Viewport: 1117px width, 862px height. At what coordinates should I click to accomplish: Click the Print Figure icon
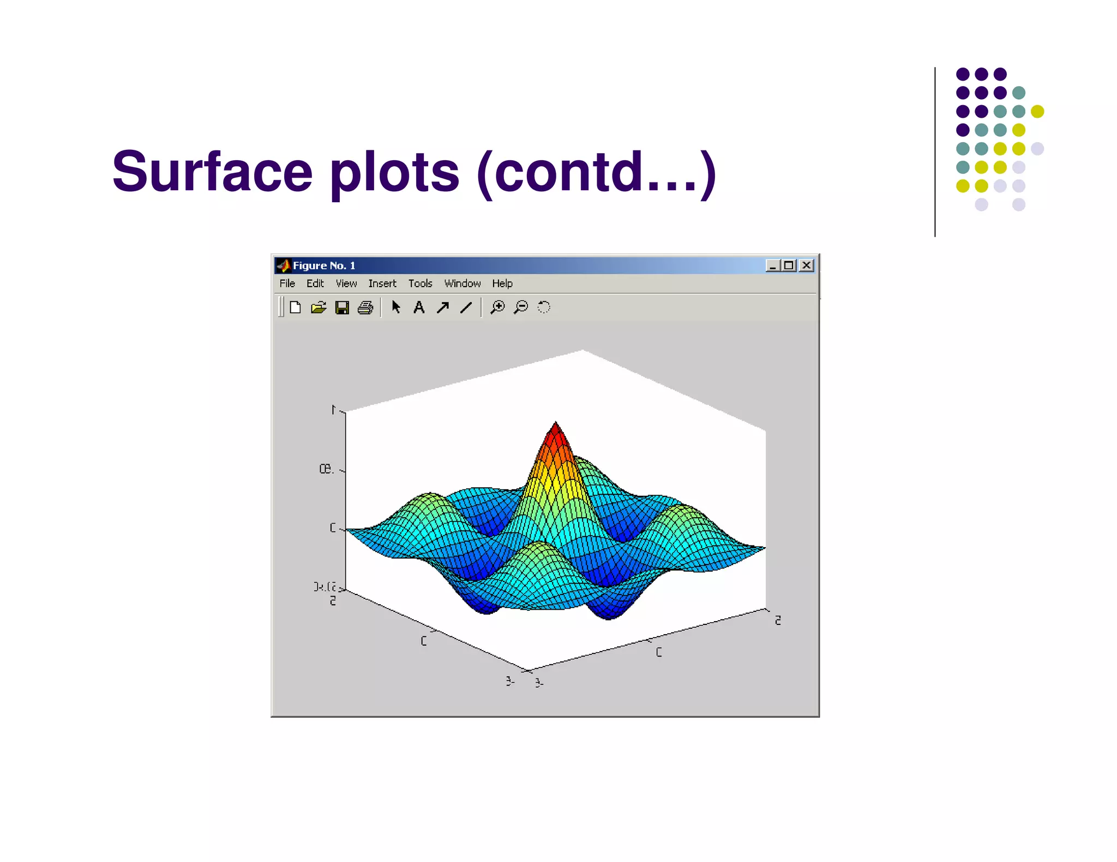pyautogui.click(x=365, y=308)
